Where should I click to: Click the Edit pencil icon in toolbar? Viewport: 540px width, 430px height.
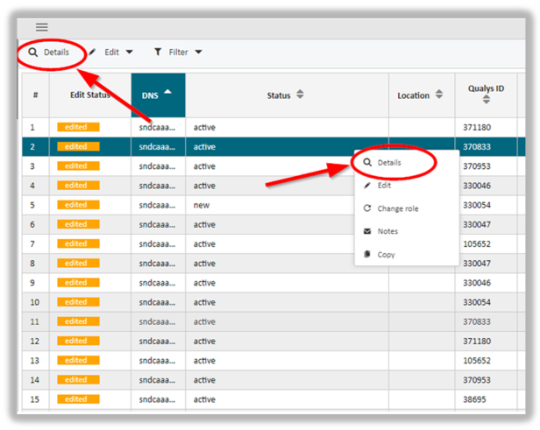[x=93, y=53]
